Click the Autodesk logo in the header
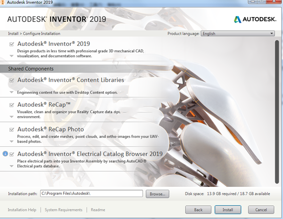Image resolution: width=283 pixels, height=219 pixels. [x=255, y=19]
